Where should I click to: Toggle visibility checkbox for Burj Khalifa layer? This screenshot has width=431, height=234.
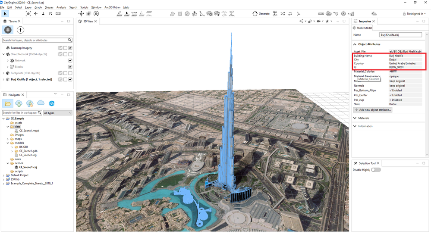tap(70, 79)
